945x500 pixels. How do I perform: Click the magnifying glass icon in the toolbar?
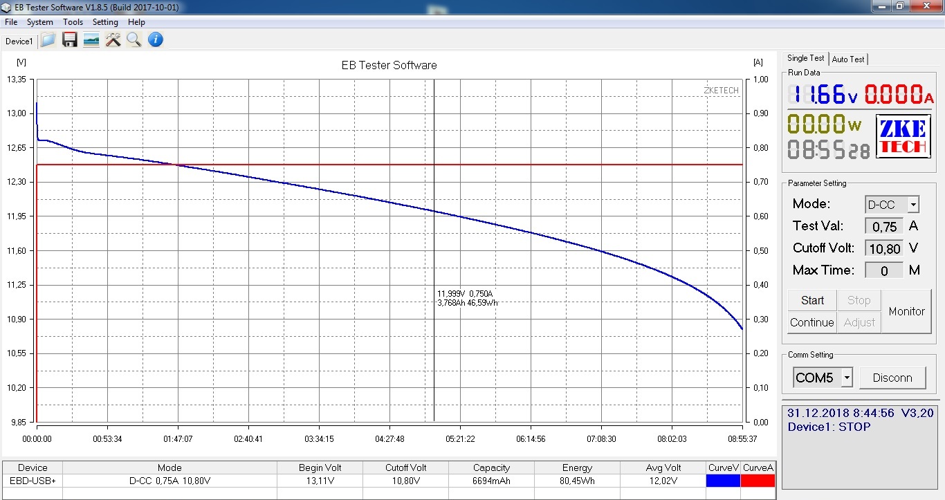coord(134,40)
